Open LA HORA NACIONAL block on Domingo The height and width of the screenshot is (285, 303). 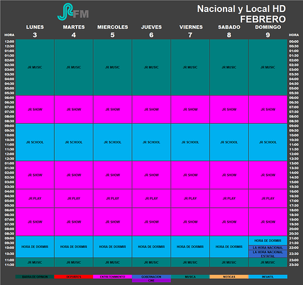coord(268,247)
